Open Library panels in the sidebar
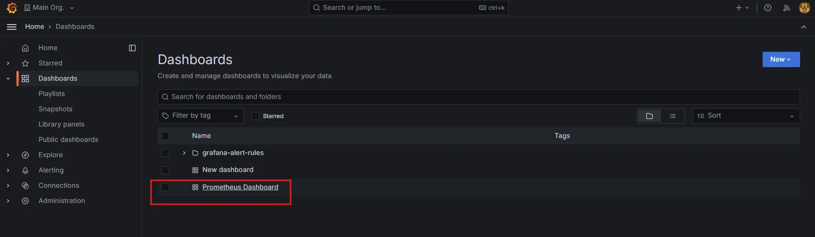This screenshot has height=237, width=815. tap(61, 124)
